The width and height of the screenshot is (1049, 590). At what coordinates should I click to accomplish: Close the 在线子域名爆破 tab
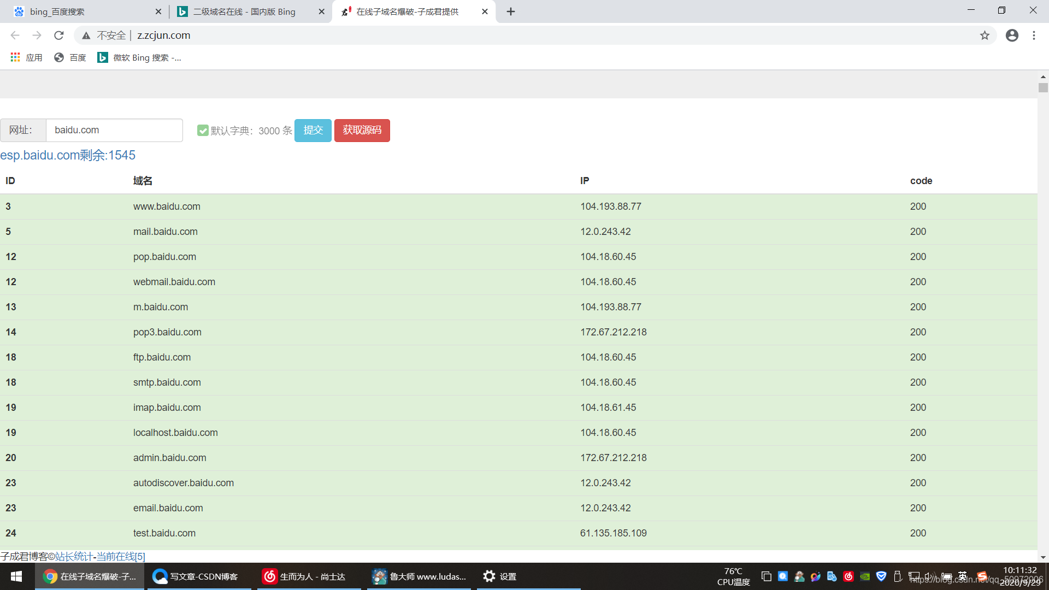(485, 11)
